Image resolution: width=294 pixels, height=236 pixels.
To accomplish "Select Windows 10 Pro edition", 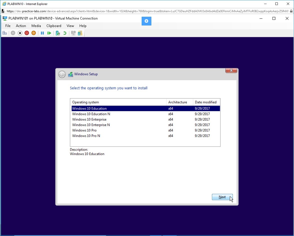I will (x=146, y=130).
